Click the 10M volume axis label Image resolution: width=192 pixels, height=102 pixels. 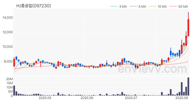[9, 87]
